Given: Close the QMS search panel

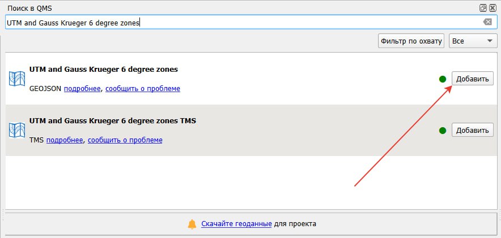Looking at the screenshot, I should click(492, 8).
